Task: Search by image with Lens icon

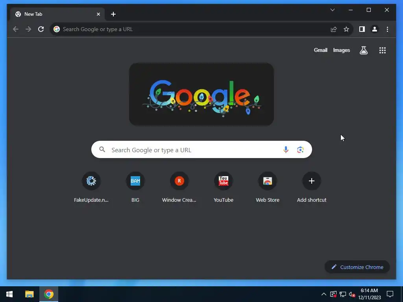Action: pos(300,150)
